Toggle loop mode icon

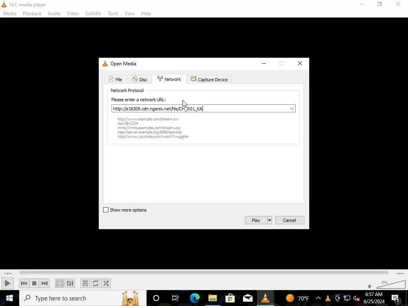[96, 283]
